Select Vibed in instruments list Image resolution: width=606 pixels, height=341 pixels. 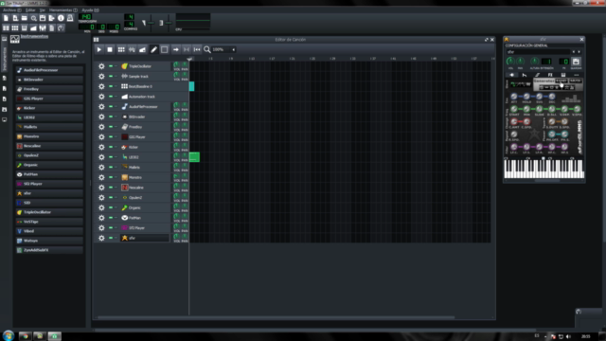point(49,231)
